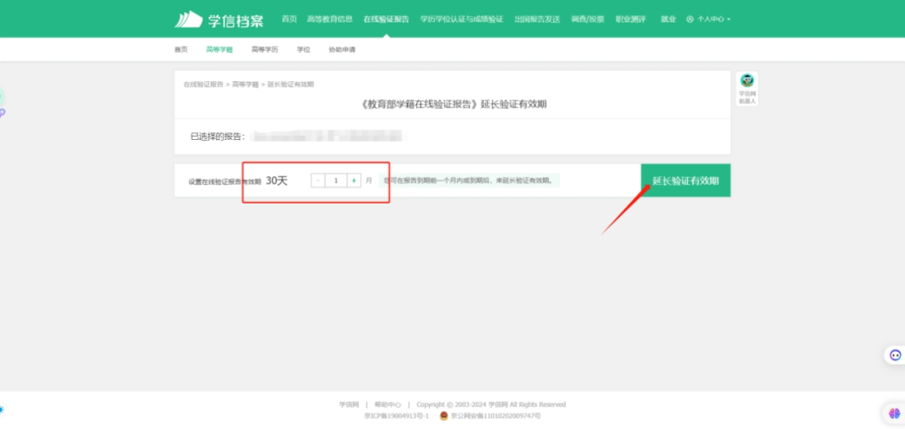Click the 30天 validity value
Viewport: 905px width, 429px height.
(277, 181)
